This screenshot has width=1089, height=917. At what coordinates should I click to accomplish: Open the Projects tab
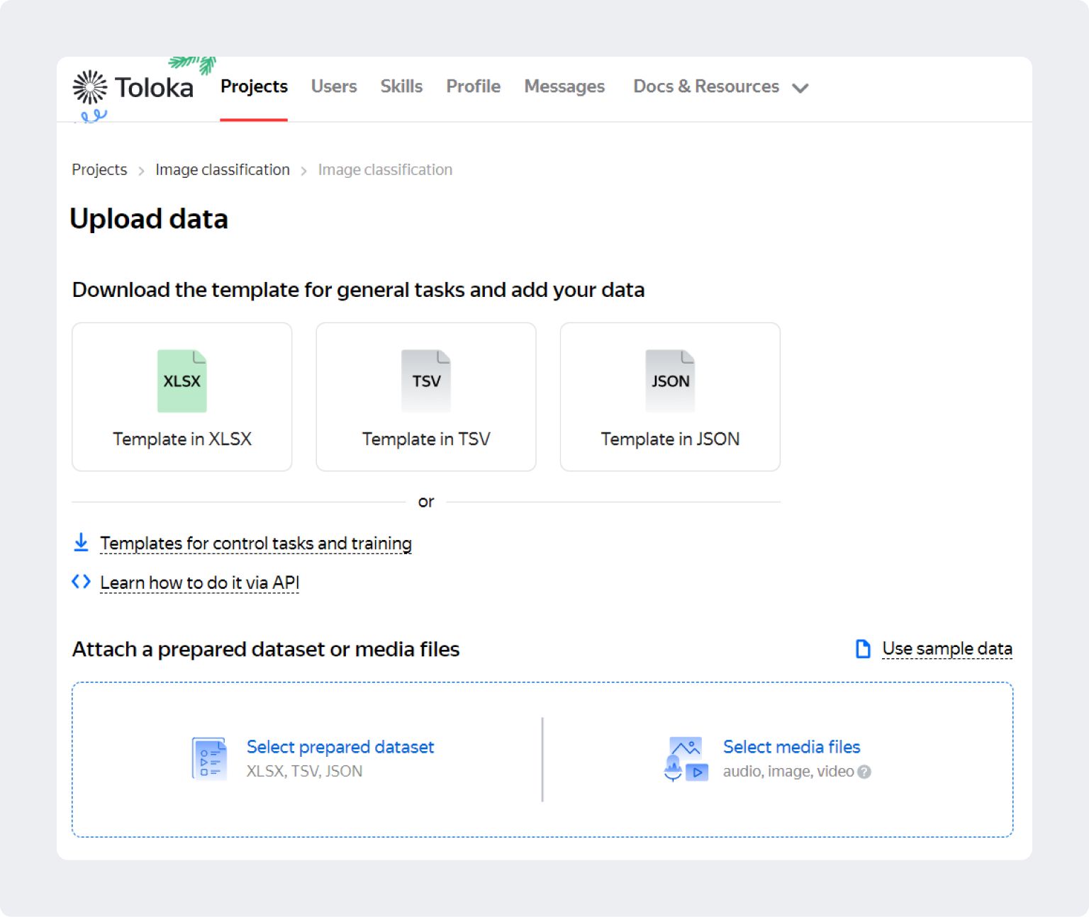click(x=254, y=86)
